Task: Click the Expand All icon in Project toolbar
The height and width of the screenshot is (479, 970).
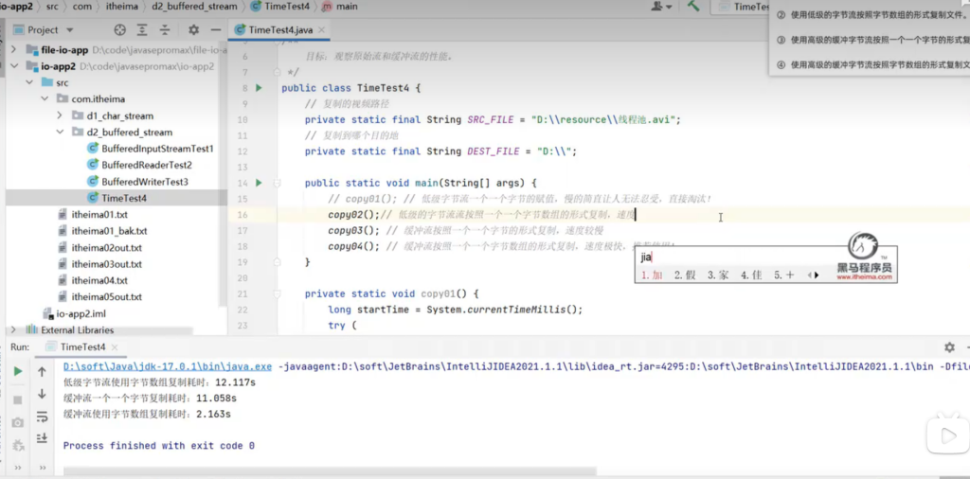Action: 140,30
